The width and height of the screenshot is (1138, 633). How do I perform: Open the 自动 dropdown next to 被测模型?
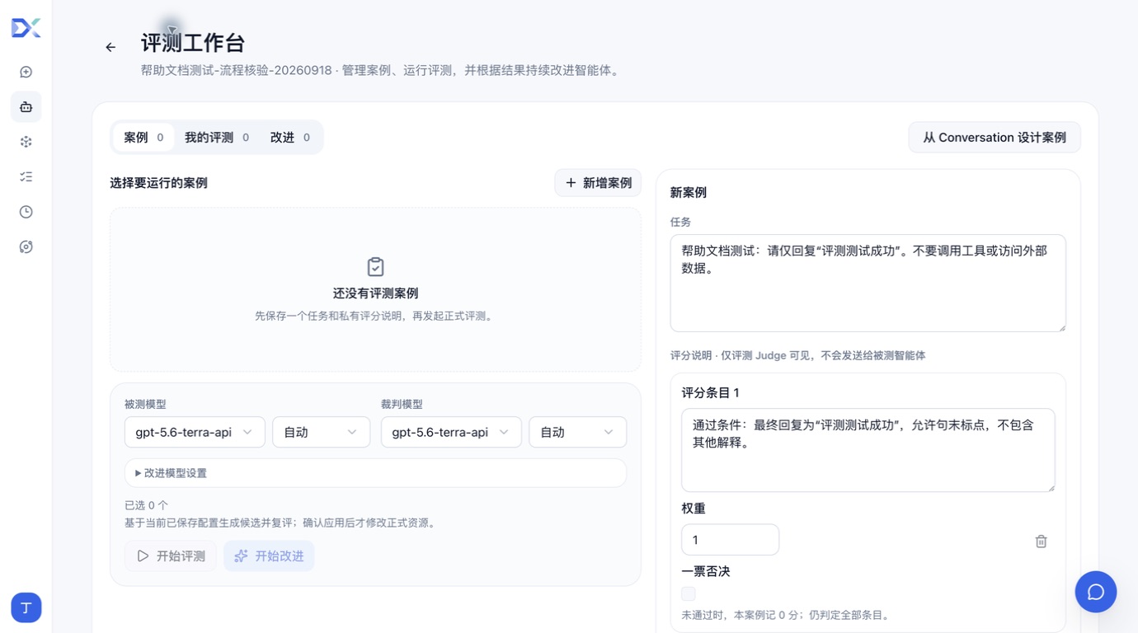(321, 432)
